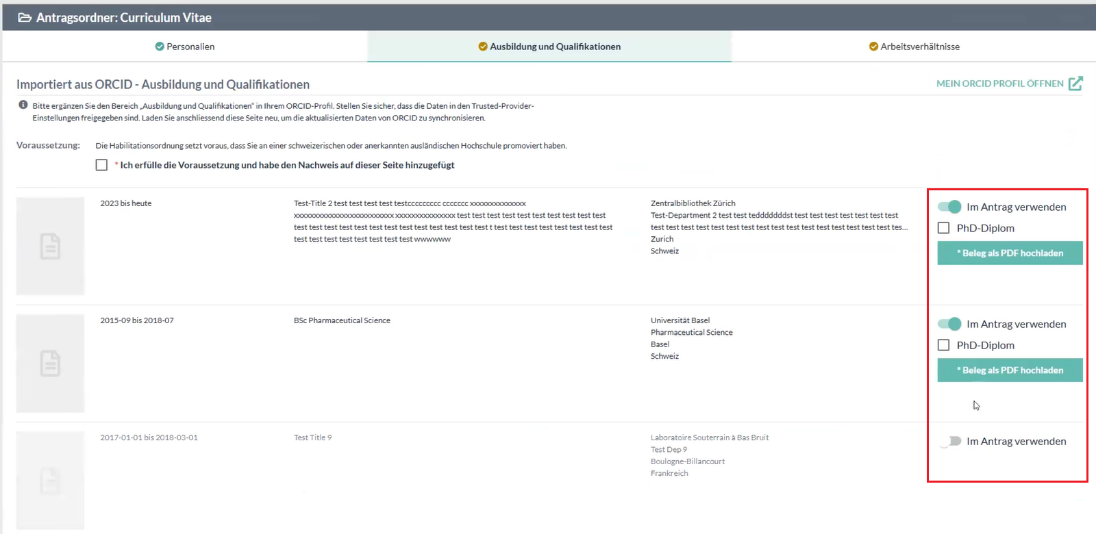Click the info icon before the ORCID hint
Viewport: 1096px width, 534px height.
23,105
